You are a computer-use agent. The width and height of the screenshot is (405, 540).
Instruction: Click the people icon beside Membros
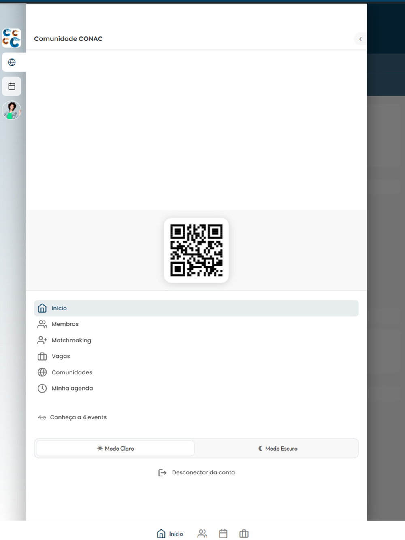[x=42, y=324]
